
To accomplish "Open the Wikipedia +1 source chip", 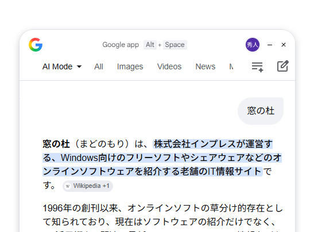I will click(88, 186).
